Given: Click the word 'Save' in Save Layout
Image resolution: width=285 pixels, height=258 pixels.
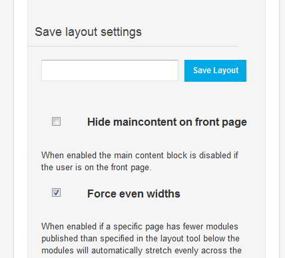Looking at the screenshot, I should tap(202, 70).
